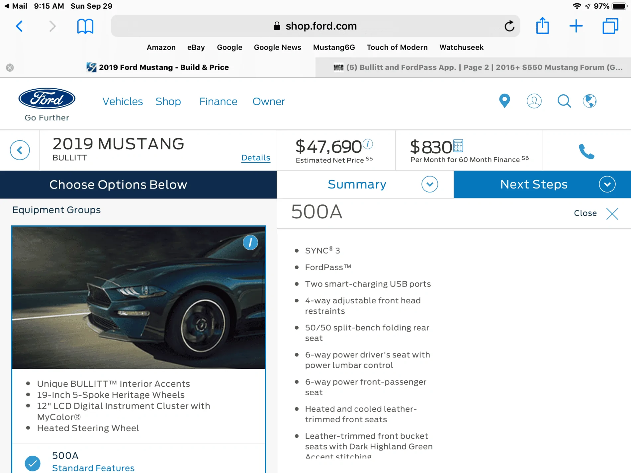Open the Google bookmark
631x473 pixels.
229,47
